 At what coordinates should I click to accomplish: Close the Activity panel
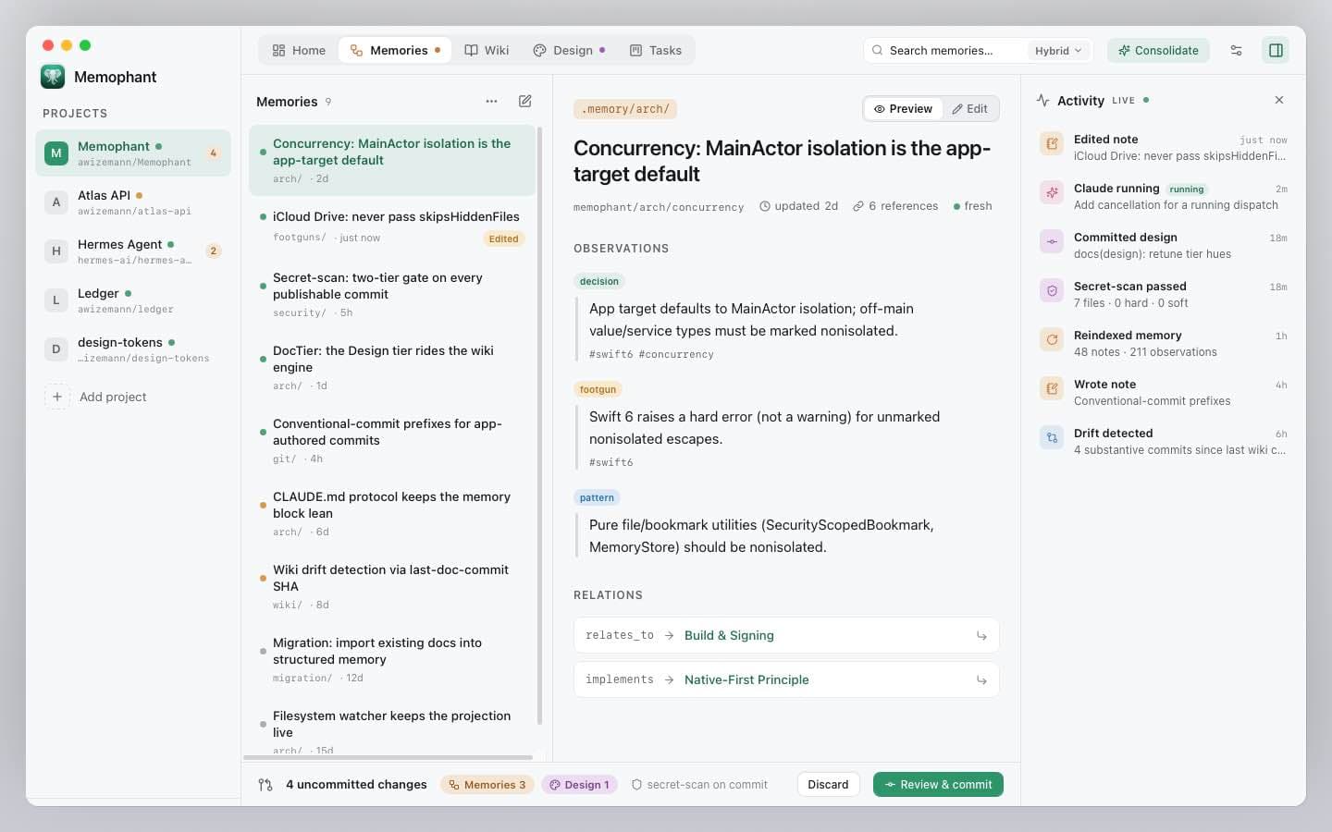1278,100
